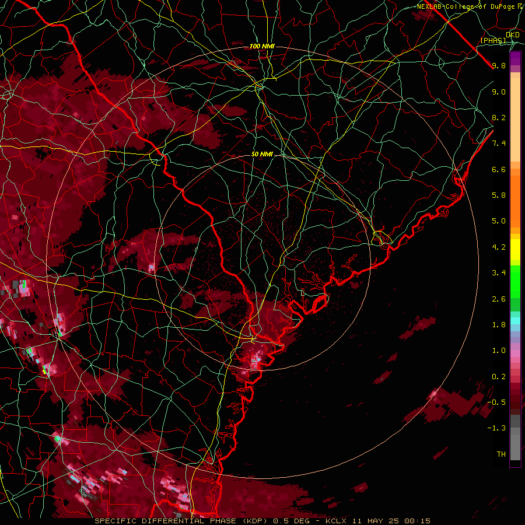The image size is (525, 525).
Task: Pick the purple segment atop the color bar
Action: click(x=515, y=59)
